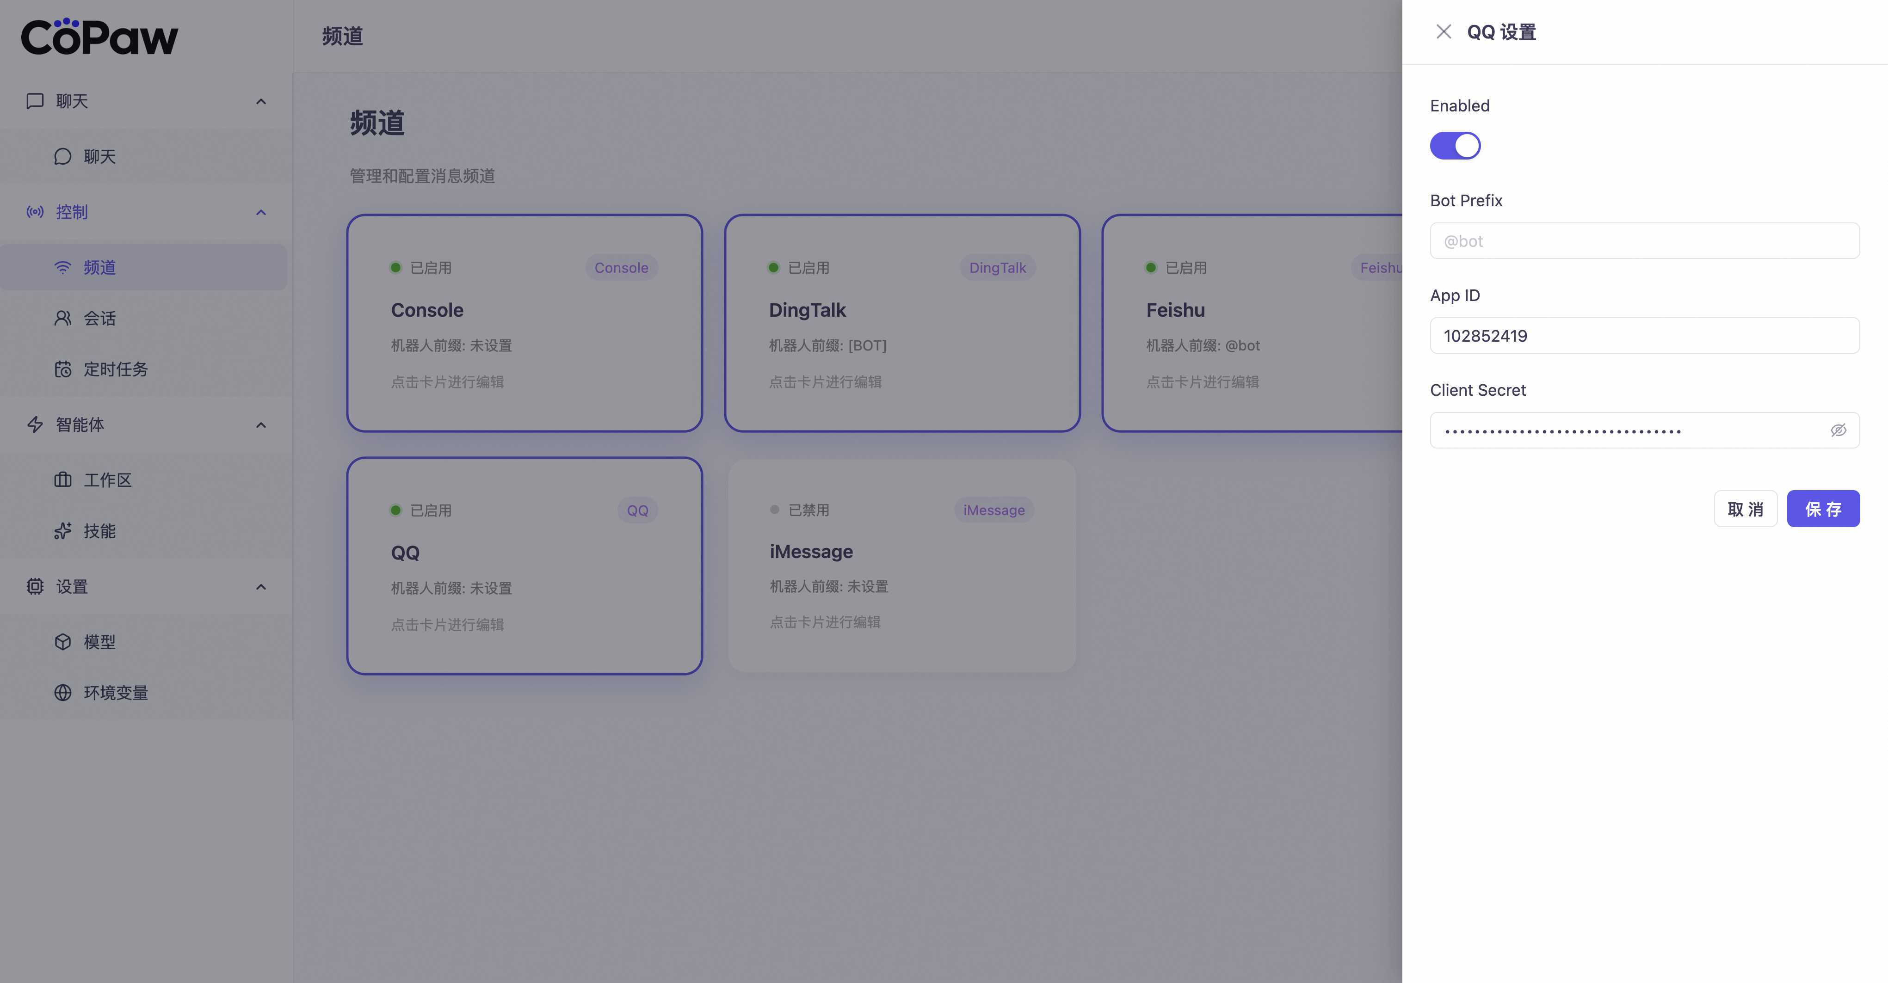Click the CoPaw logo
This screenshot has height=983, width=1888.
click(100, 37)
